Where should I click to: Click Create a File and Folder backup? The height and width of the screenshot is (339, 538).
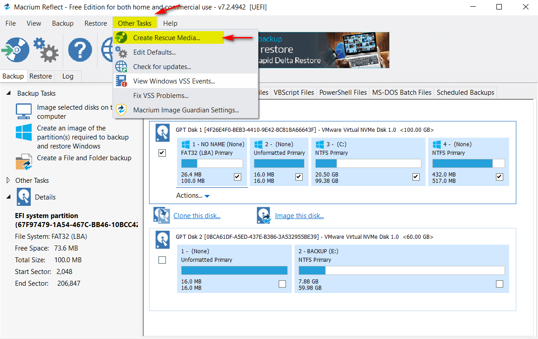click(x=84, y=158)
